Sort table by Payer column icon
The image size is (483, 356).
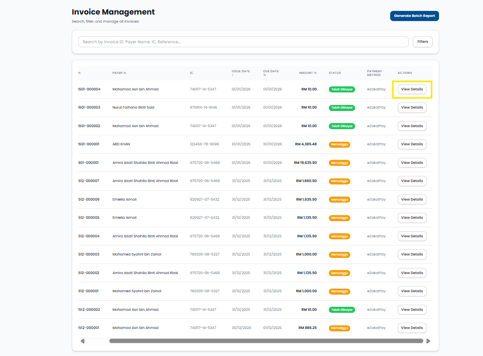point(125,73)
